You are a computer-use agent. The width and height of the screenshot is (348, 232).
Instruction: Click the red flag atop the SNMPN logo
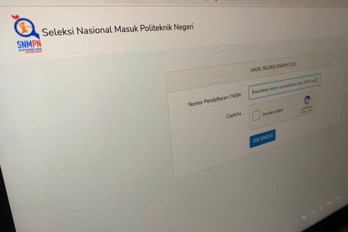point(15,17)
